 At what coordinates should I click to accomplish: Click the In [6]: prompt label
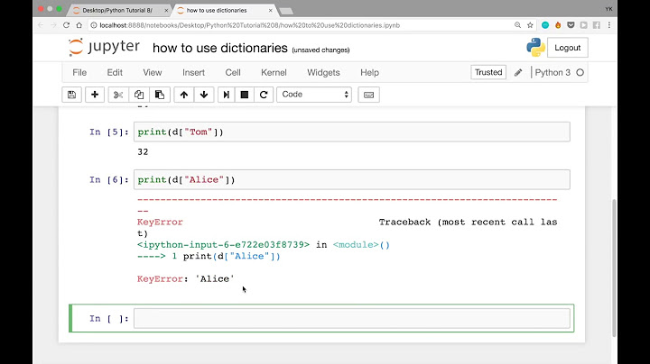pyautogui.click(x=109, y=180)
